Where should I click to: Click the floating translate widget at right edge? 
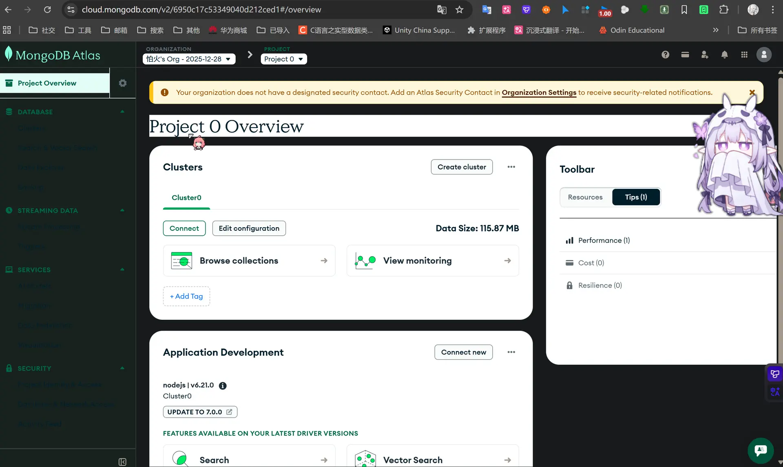click(775, 392)
